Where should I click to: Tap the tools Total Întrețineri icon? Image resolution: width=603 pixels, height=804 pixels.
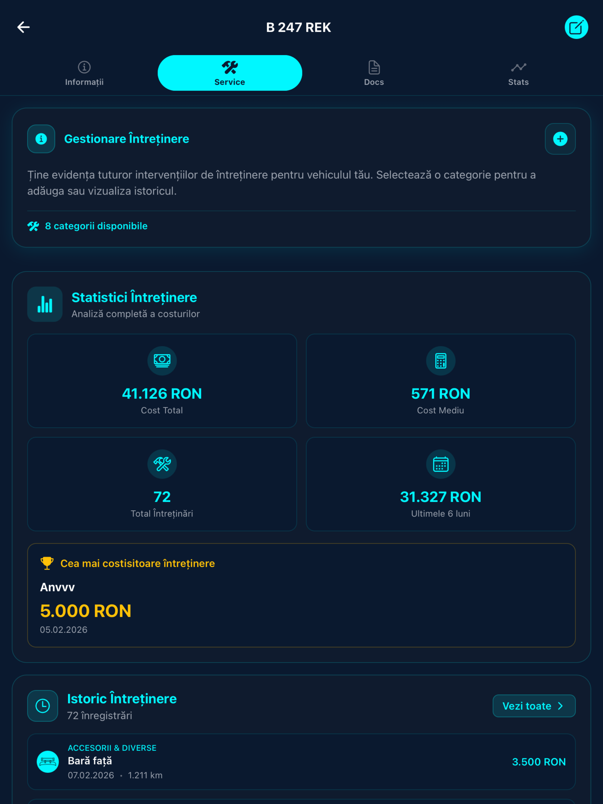[162, 464]
